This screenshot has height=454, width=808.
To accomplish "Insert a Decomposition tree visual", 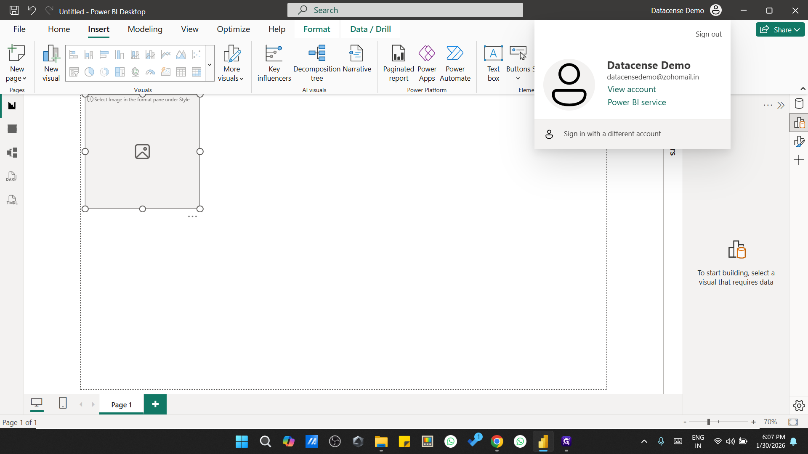I will [317, 62].
